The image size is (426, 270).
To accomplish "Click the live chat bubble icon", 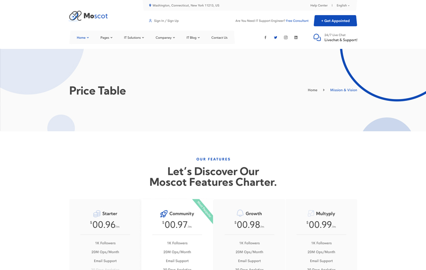I will [x=317, y=37].
